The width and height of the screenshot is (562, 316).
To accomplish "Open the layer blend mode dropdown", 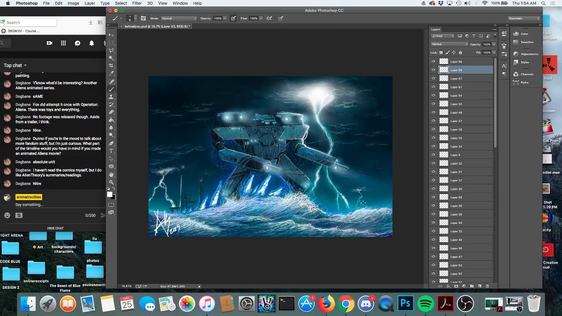I will tap(450, 44).
